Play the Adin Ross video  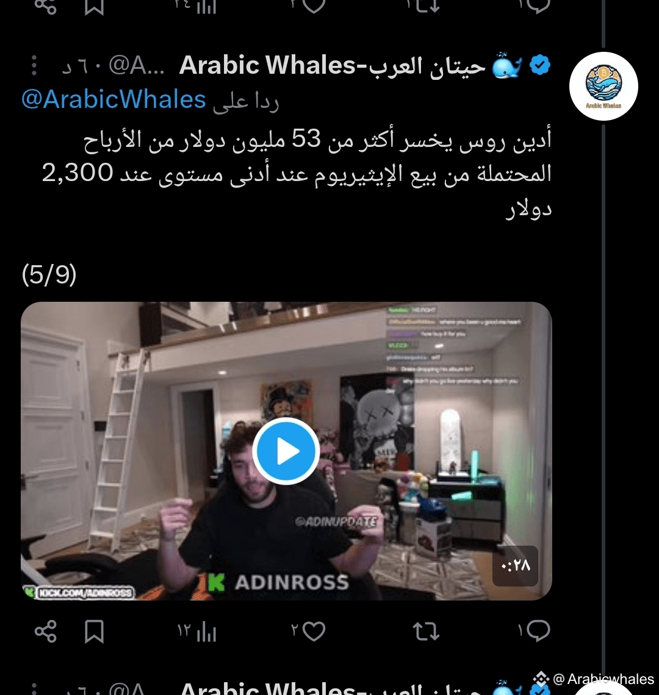[286, 451]
